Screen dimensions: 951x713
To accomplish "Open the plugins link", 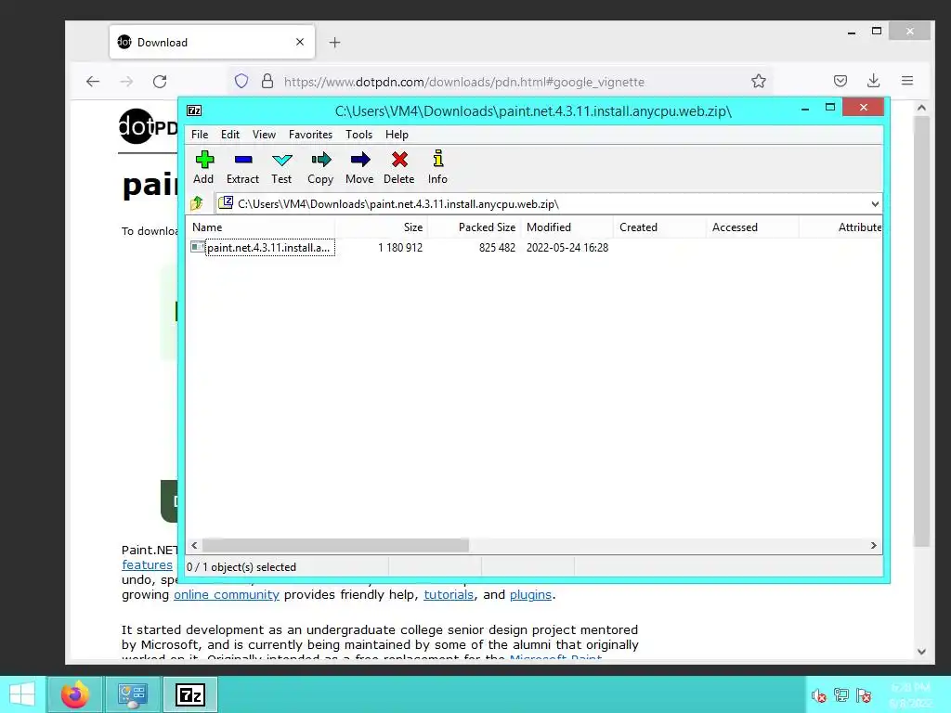I will 530,595.
